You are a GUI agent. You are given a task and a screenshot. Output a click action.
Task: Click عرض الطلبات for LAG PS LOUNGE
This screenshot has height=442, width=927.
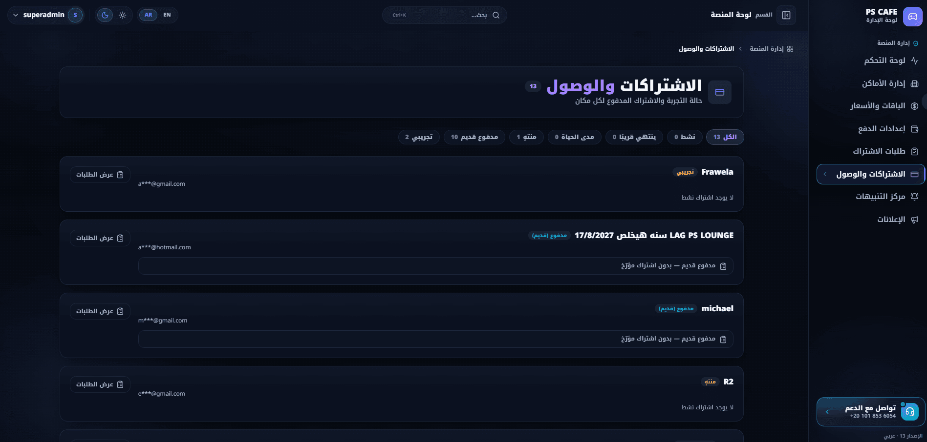point(100,238)
